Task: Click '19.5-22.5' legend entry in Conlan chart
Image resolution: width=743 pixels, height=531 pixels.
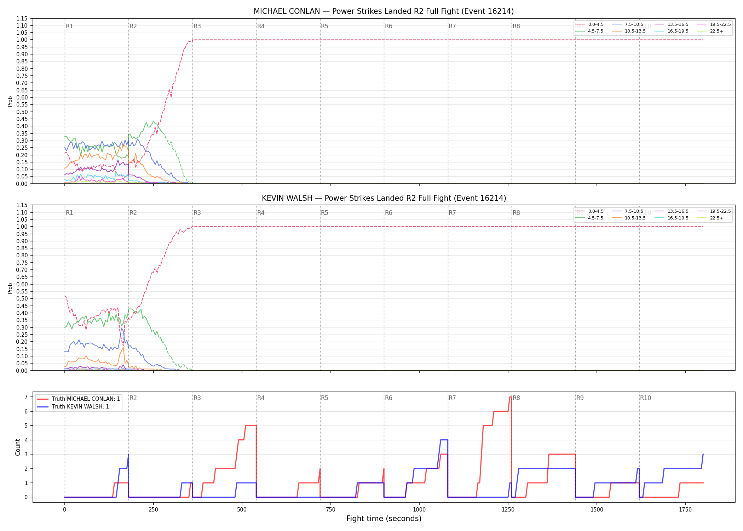Action: pyautogui.click(x=714, y=24)
